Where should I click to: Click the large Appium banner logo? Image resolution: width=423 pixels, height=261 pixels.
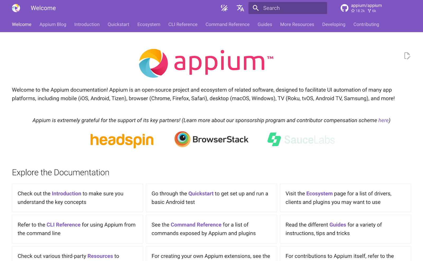(206, 63)
